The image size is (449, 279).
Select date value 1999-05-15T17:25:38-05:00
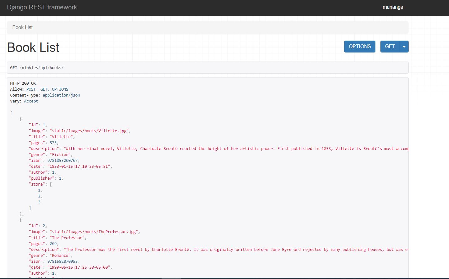coord(79,267)
